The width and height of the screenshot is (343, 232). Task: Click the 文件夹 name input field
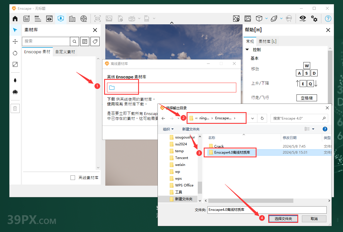point(267,210)
